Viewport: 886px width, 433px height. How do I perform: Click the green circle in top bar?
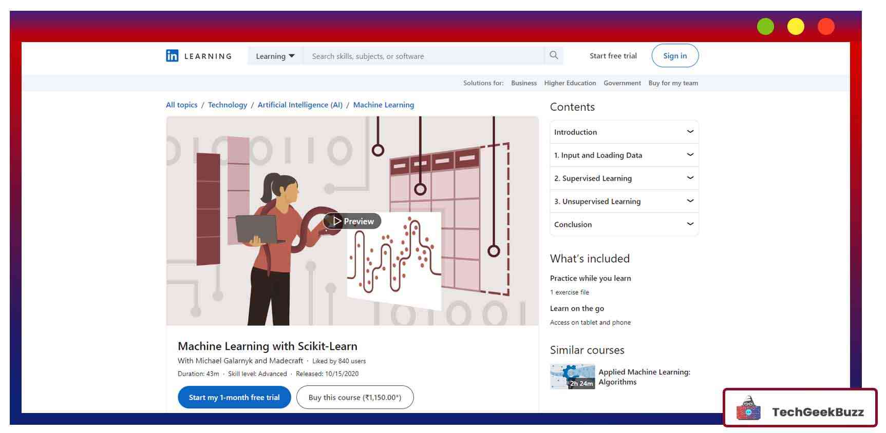click(765, 27)
